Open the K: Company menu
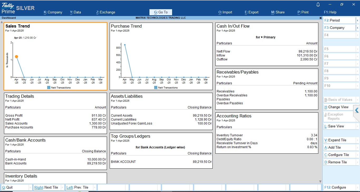The height and width of the screenshot is (192, 360). point(53,12)
